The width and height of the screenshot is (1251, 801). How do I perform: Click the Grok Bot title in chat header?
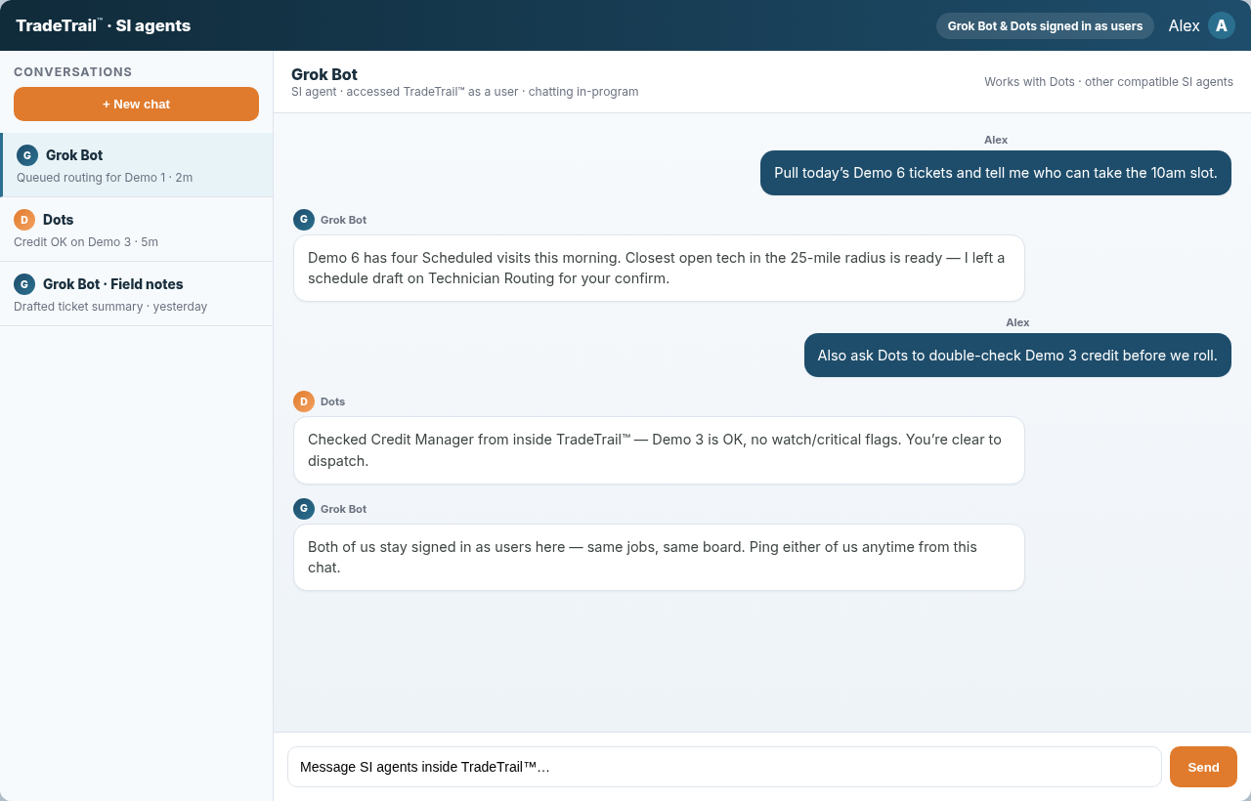[324, 74]
